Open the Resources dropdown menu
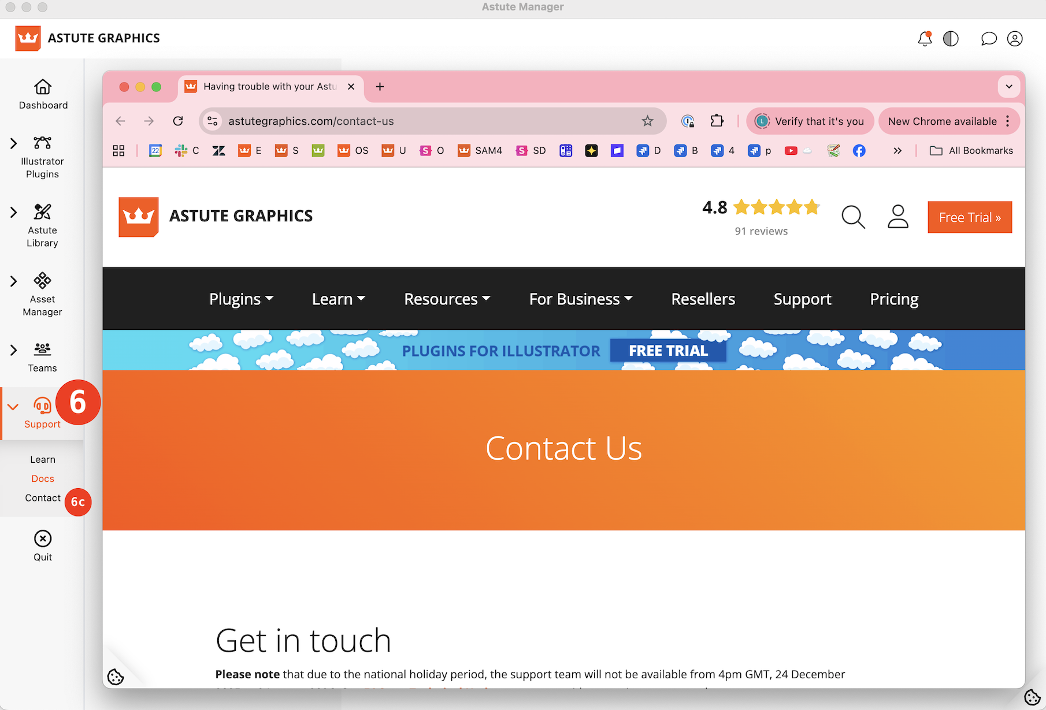 (x=447, y=299)
